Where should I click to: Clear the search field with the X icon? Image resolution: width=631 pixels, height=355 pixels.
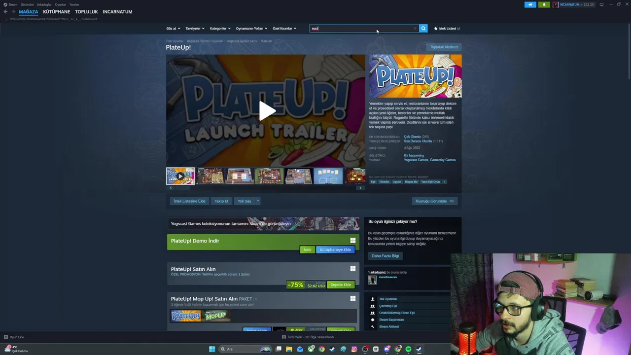tap(415, 29)
